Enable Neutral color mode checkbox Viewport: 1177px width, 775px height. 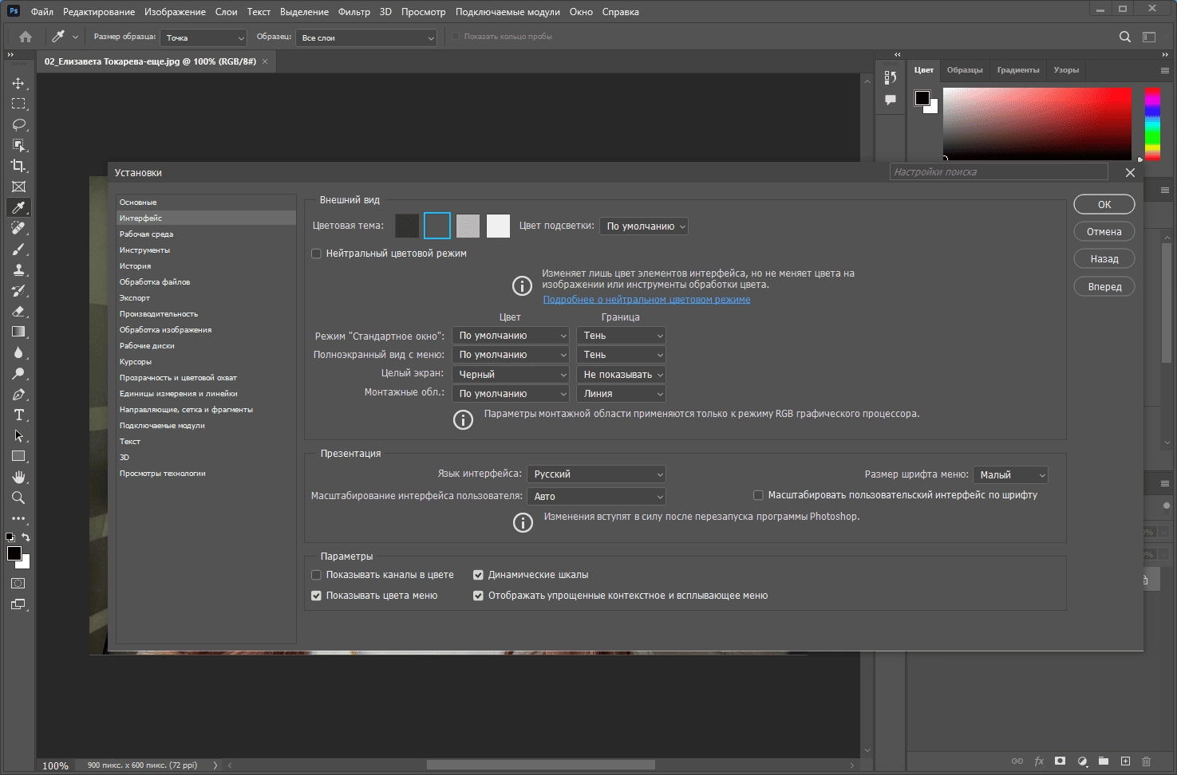point(316,254)
